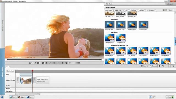
Task: Click the Export button
Action: [x=21, y=97]
